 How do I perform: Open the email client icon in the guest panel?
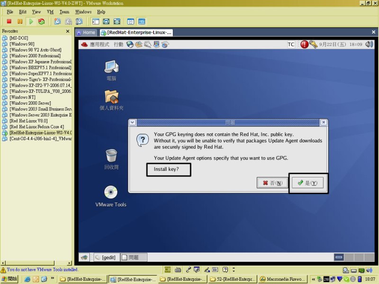[x=139, y=44]
